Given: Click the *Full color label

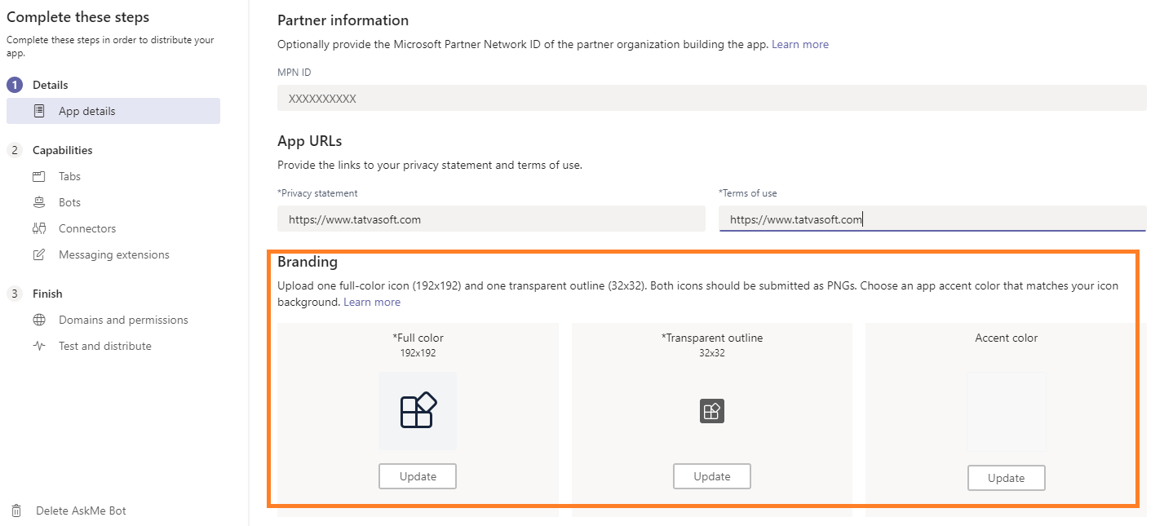Looking at the screenshot, I should click(418, 338).
